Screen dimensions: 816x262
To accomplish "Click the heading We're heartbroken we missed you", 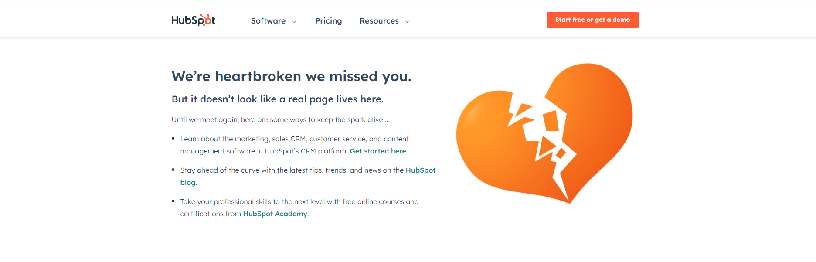I will [x=291, y=76].
